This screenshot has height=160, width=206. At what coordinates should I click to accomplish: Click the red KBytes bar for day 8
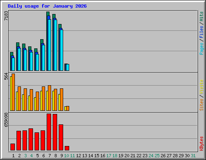point(55,132)
